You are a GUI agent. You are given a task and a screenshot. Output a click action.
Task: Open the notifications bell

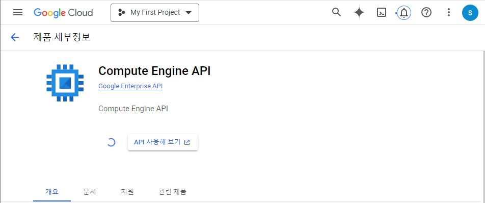[404, 13]
